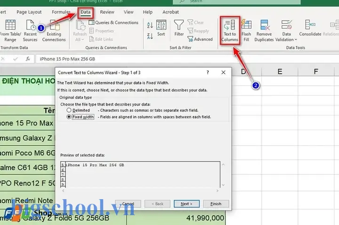The image size is (339, 225).
Task: Select the Fixed width radio option
Action: (69, 116)
